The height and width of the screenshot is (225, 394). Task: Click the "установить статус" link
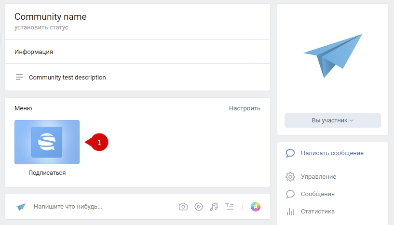coord(41,27)
